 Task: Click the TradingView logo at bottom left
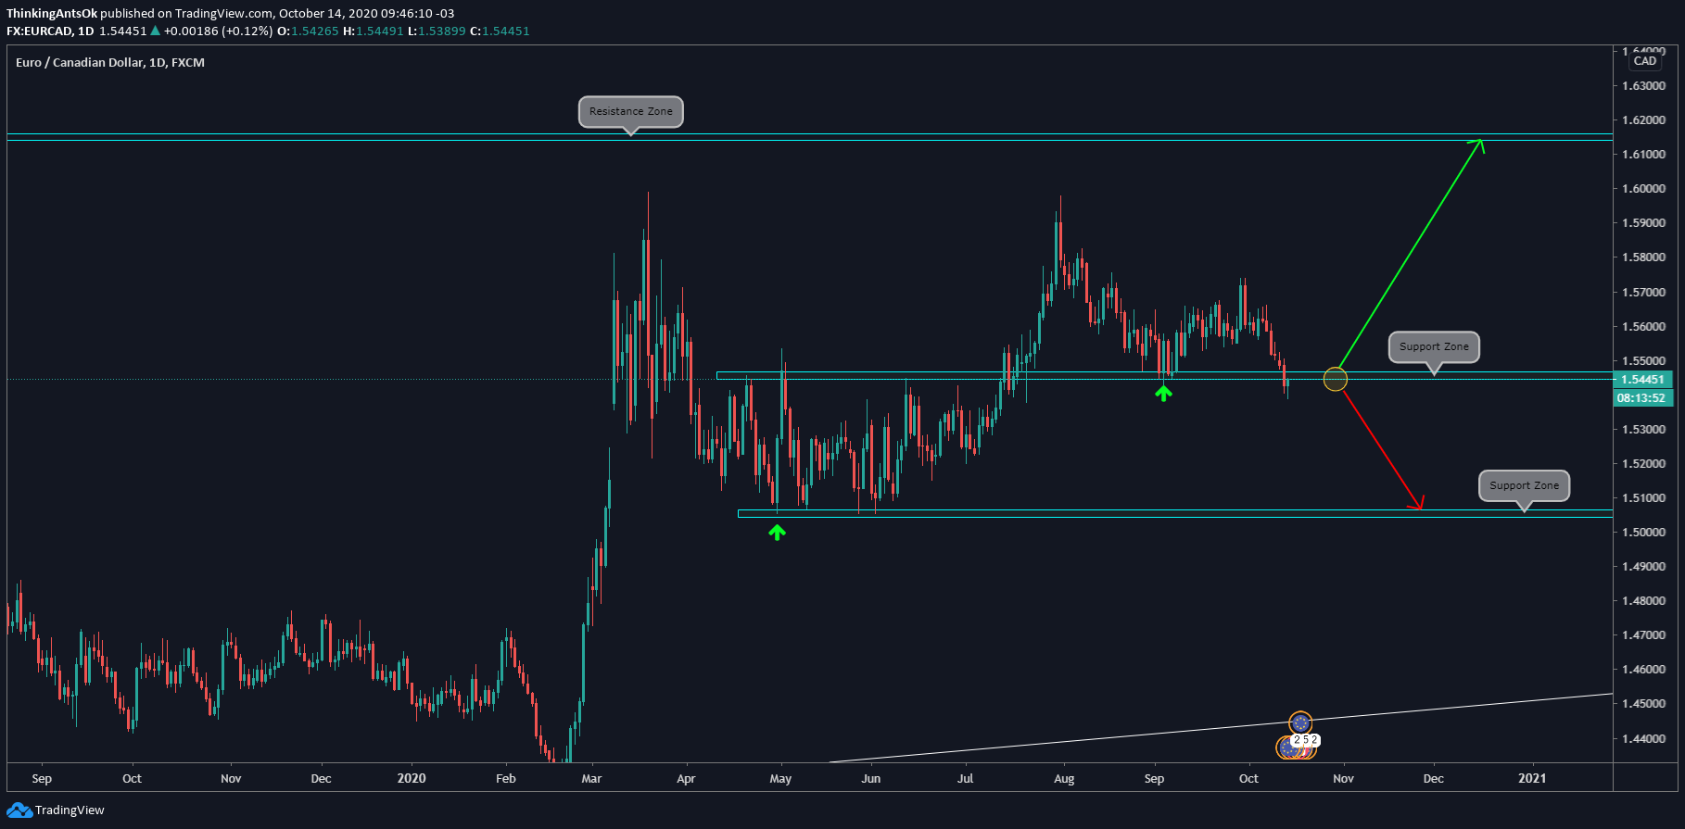(x=56, y=810)
